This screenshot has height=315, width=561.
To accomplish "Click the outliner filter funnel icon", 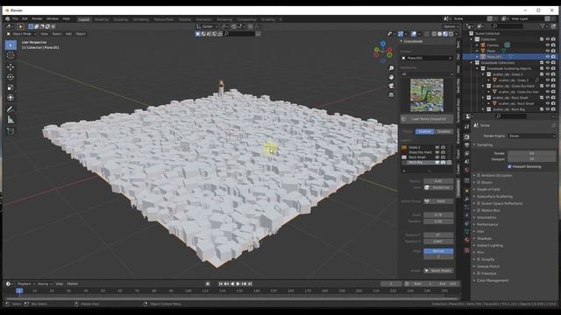I will tap(543, 26).
